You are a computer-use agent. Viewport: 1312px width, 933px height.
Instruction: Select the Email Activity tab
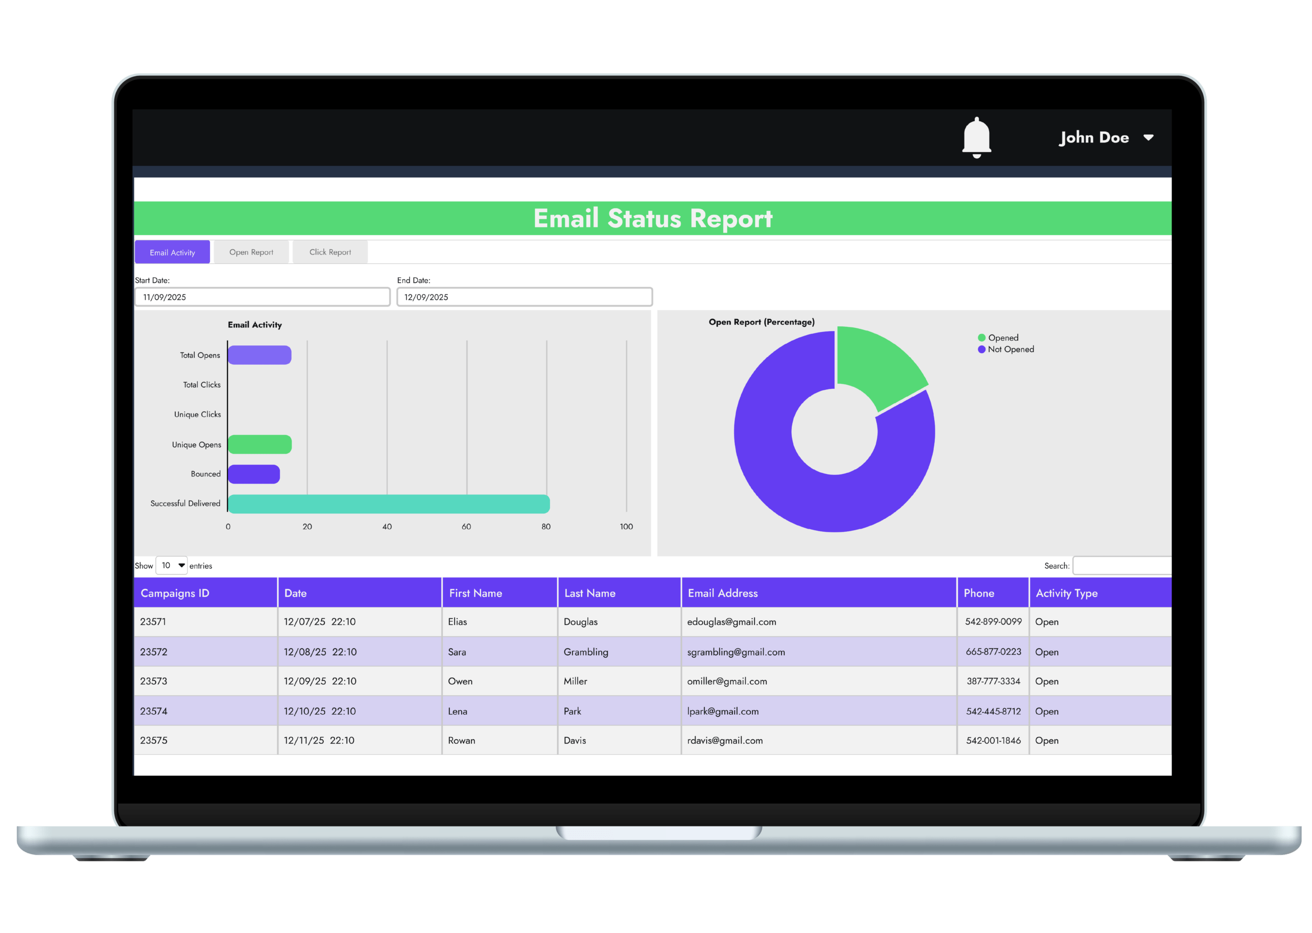[172, 252]
